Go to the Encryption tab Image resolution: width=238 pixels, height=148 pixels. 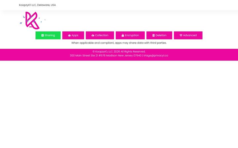(130, 35)
